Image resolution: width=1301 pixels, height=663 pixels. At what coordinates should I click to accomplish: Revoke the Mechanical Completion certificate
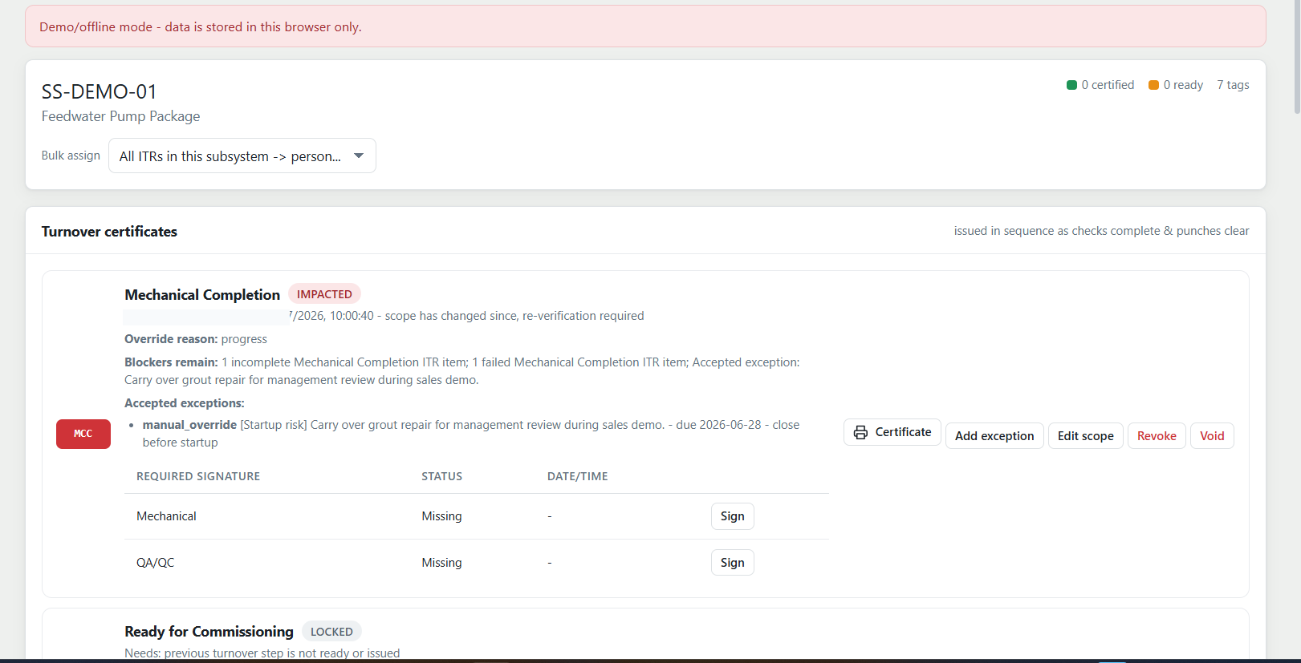tap(1157, 436)
